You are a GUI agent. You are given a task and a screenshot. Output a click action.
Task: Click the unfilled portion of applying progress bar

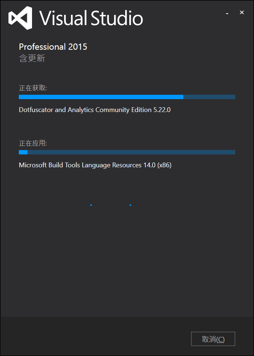131,152
